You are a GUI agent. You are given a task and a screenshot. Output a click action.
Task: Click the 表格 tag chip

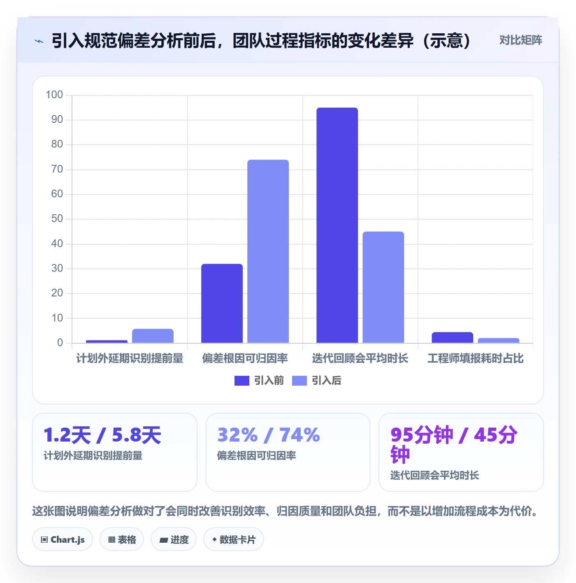pos(122,539)
